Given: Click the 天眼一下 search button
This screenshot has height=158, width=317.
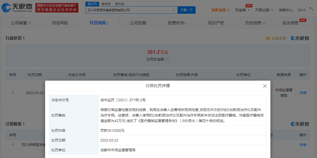Looking at the screenshot, I should coord(186,9).
